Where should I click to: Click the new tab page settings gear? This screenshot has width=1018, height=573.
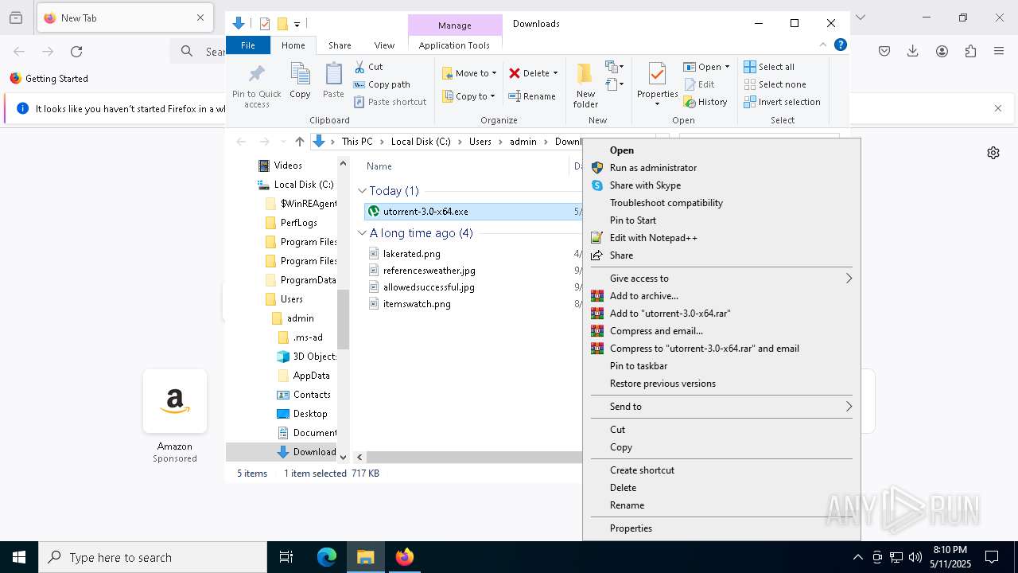(993, 153)
